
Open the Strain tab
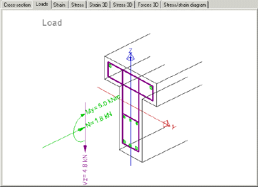tap(59, 5)
